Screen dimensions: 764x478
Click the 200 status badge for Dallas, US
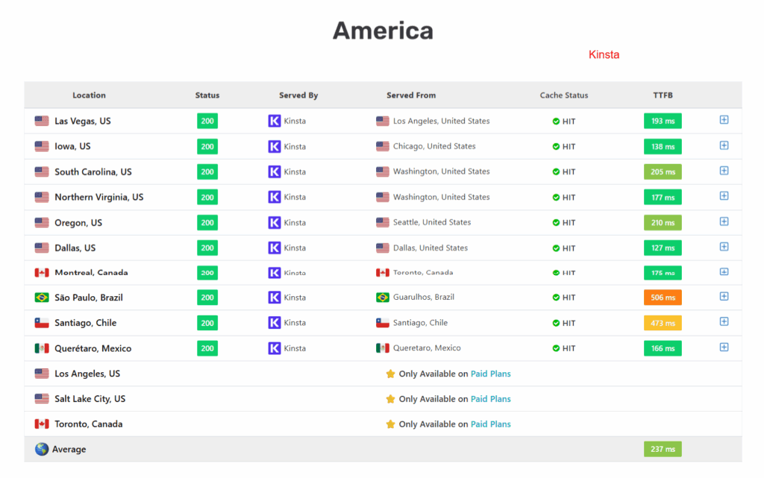tap(207, 247)
